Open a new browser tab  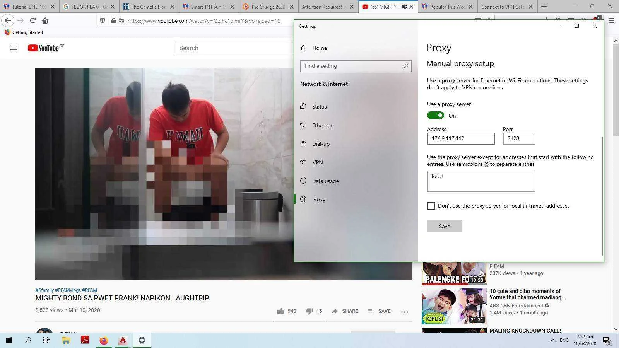coord(544,7)
